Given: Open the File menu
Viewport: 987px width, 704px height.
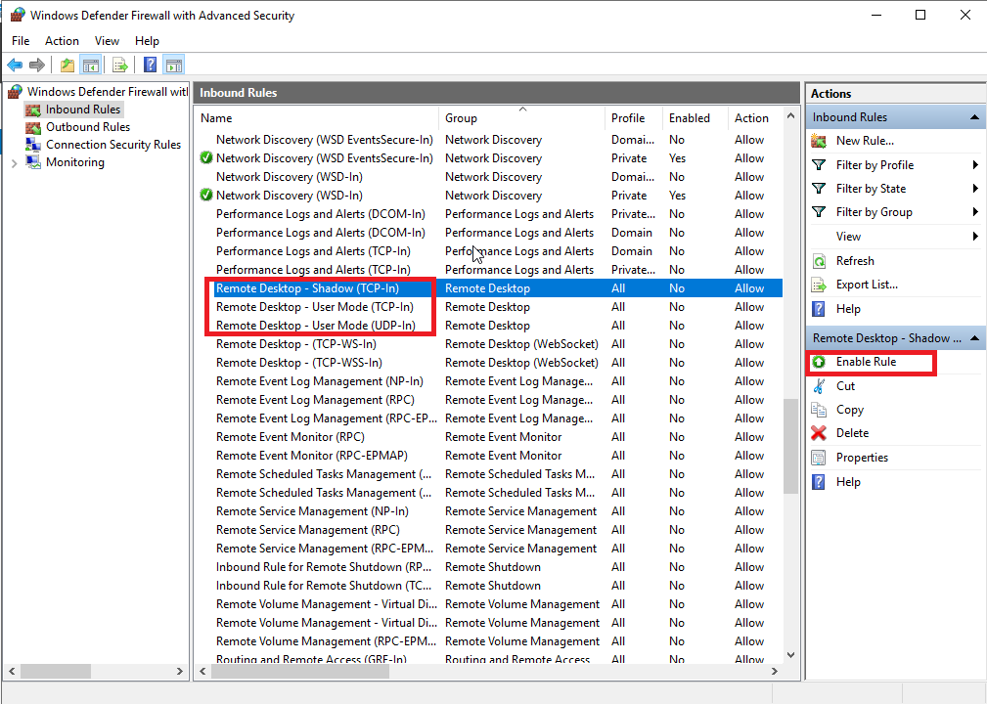Looking at the screenshot, I should 21,41.
